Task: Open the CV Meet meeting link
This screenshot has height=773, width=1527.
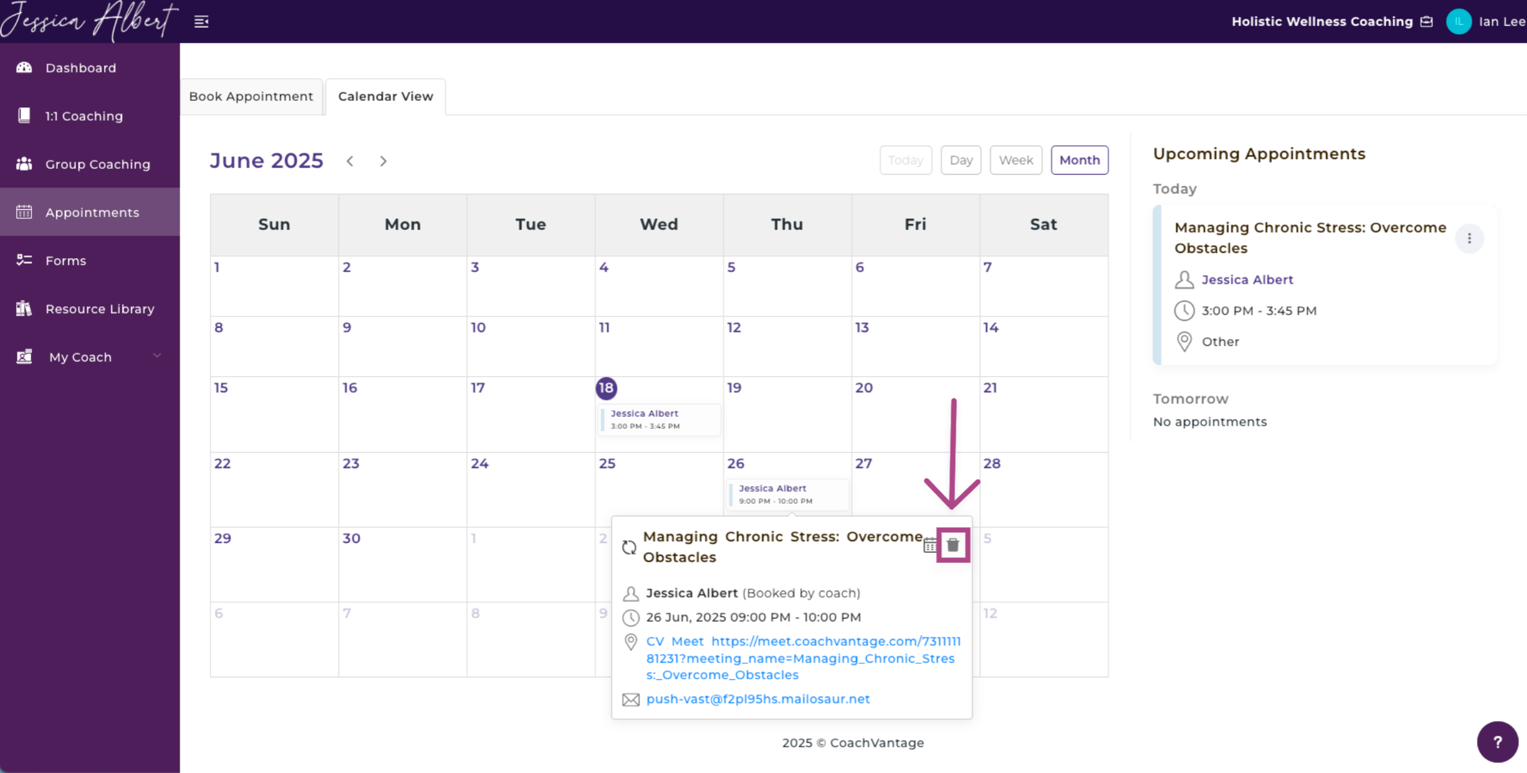Action: [x=803, y=658]
